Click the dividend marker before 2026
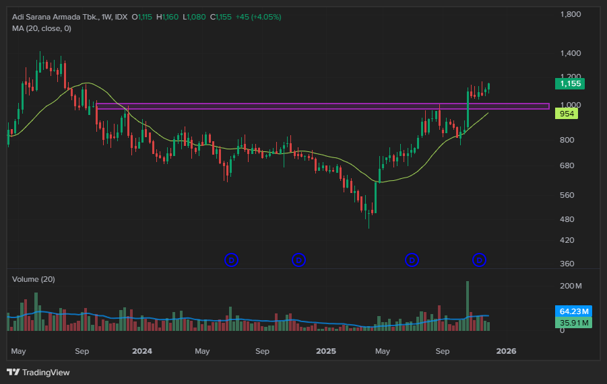This screenshot has width=607, height=384. (479, 260)
